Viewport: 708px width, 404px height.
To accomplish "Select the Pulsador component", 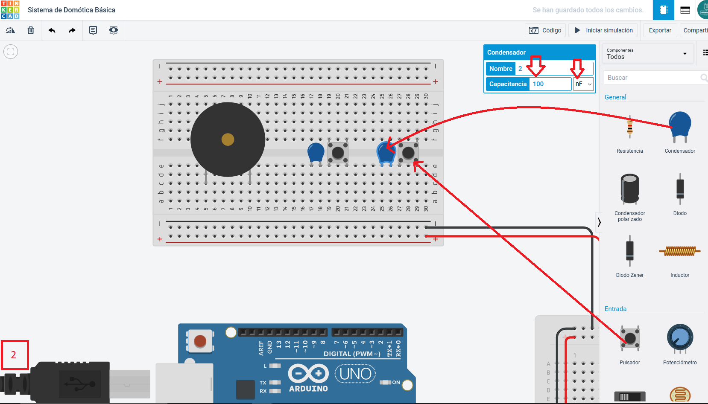I will tap(630, 345).
